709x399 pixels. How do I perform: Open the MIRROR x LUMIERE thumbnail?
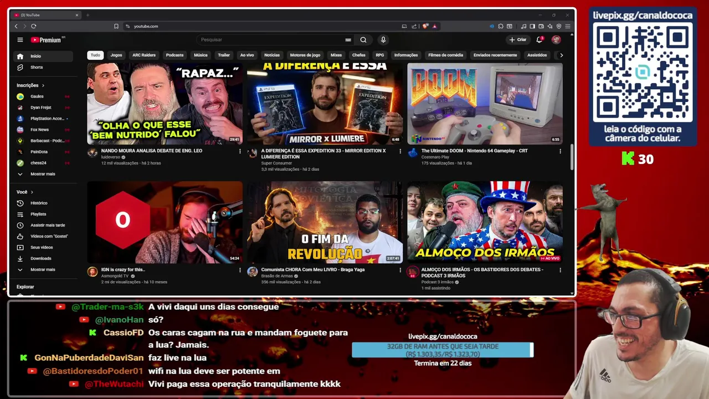point(325,104)
